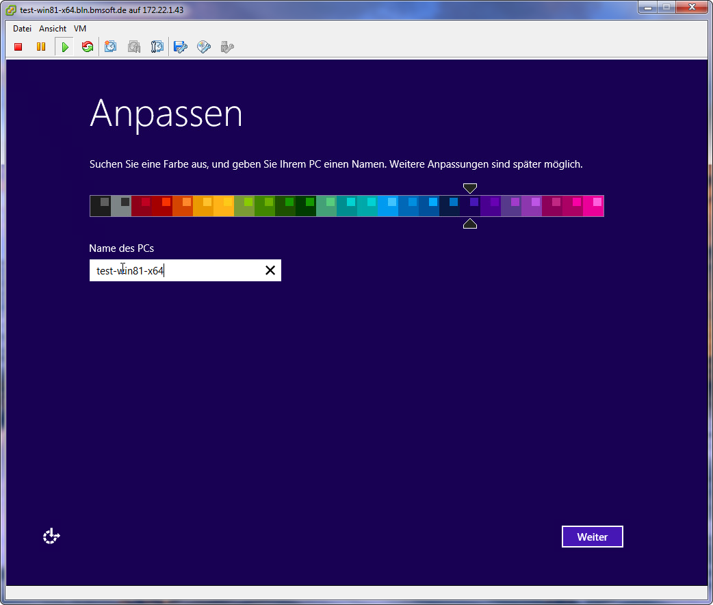Connect USB device via USB-wrench icon

[x=227, y=47]
